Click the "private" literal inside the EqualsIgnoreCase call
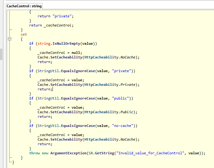 pyautogui.click(x=122, y=71)
